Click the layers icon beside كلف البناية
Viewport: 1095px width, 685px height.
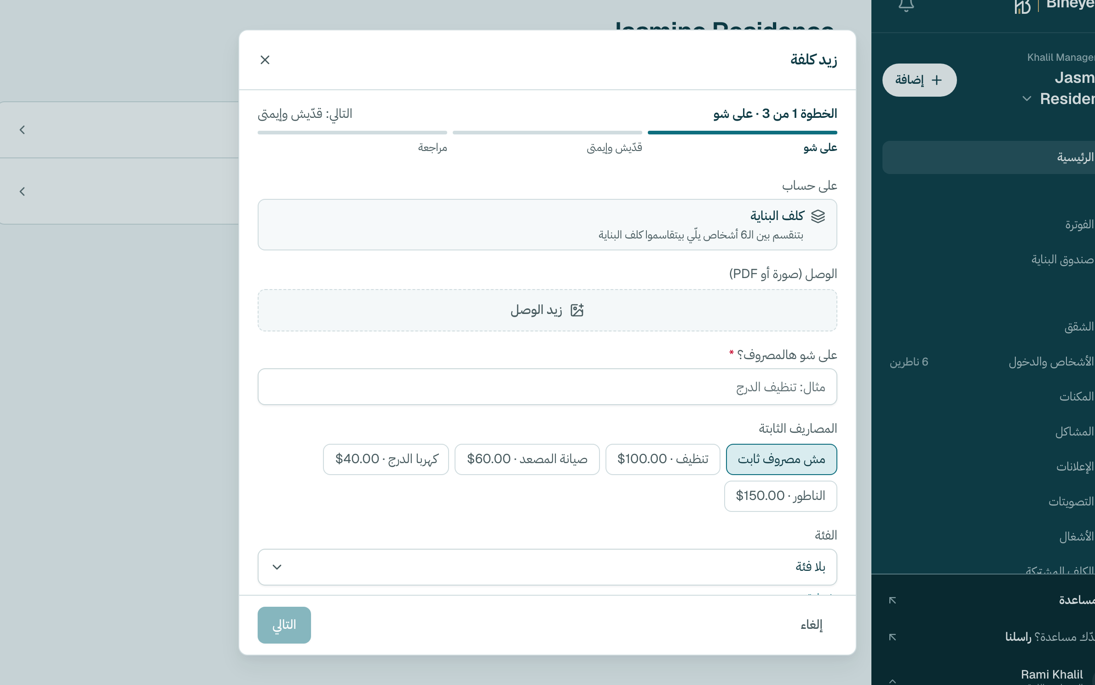coord(818,216)
